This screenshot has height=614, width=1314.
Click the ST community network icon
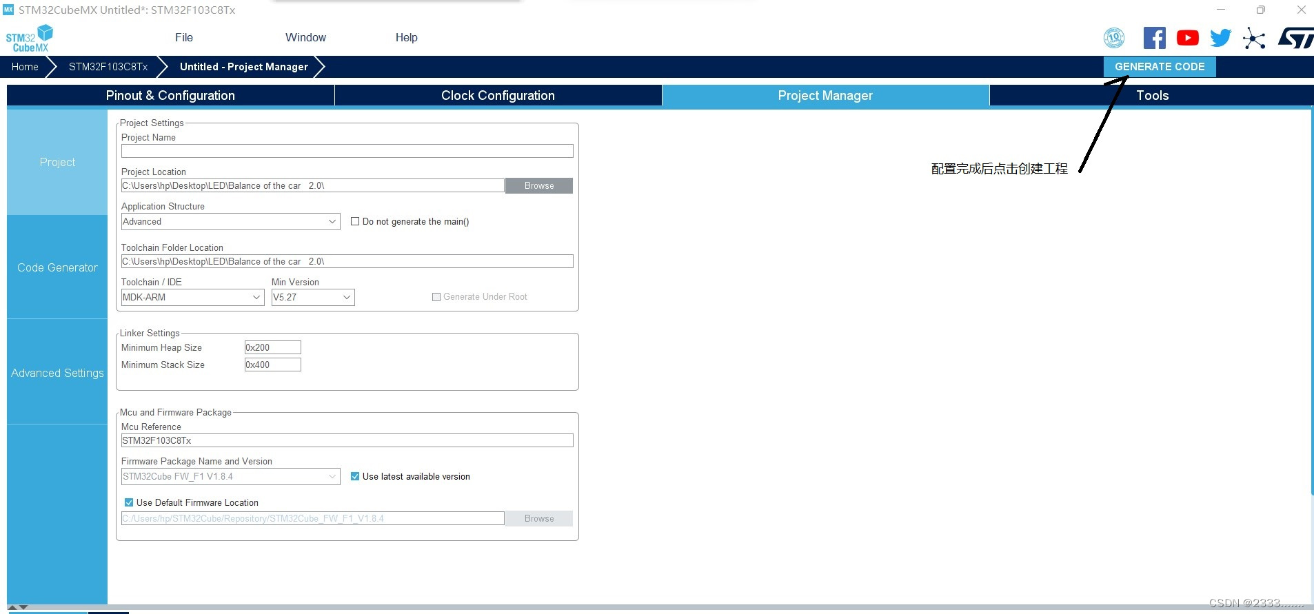tap(1254, 38)
